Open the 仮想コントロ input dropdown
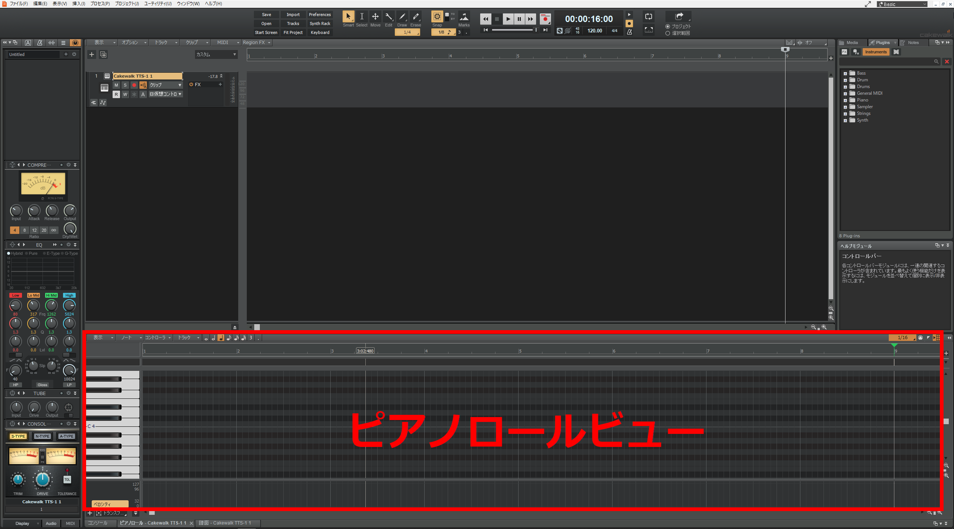Image resolution: width=954 pixels, height=529 pixels. [166, 94]
